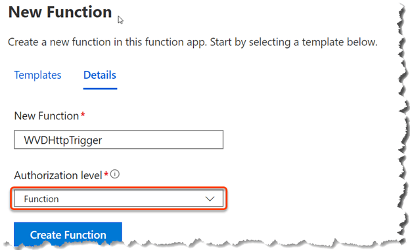Click the Authorization level label text

[58, 175]
